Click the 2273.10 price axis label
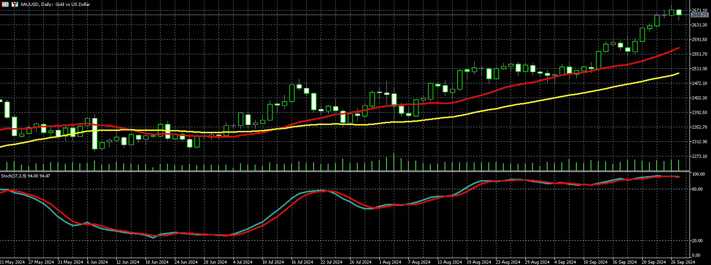 pos(700,156)
